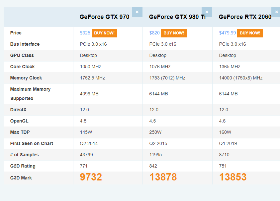Click the GeForce GTX 970 heading
Image resolution: width=280 pixels, height=201 pixels.
pos(104,17)
